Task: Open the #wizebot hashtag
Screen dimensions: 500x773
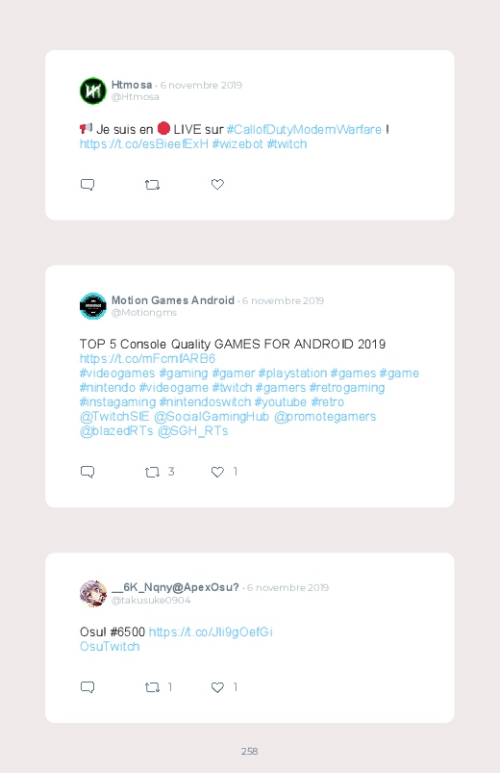Action: coord(237,144)
